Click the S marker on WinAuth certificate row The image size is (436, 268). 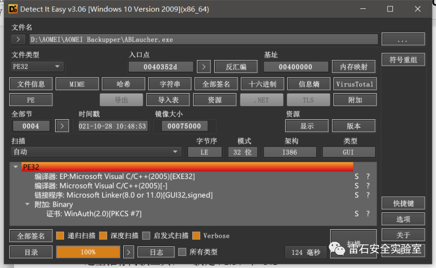click(x=357, y=214)
